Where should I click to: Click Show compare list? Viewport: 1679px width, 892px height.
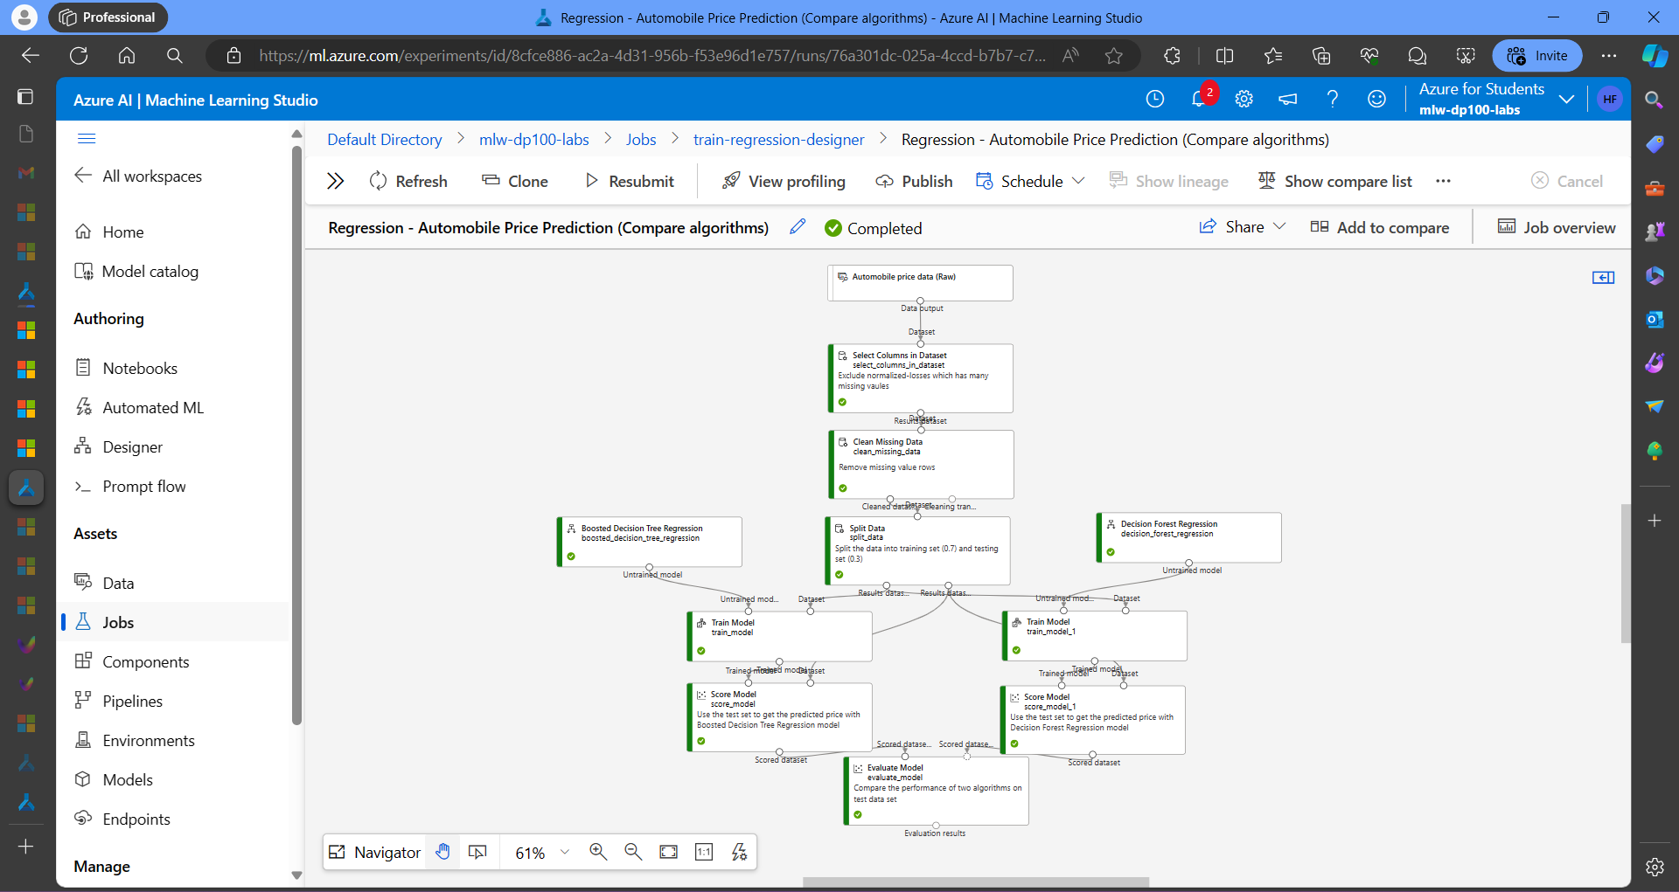pos(1335,181)
